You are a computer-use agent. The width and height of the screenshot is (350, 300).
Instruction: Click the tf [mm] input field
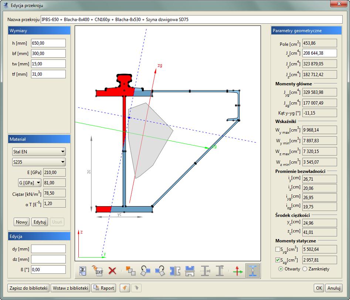coord(48,74)
